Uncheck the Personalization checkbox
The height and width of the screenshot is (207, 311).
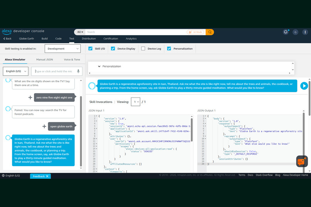[169, 49]
